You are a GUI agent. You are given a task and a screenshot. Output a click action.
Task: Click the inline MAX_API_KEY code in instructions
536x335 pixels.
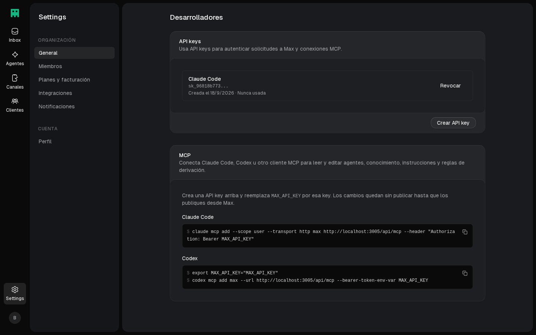click(286, 196)
